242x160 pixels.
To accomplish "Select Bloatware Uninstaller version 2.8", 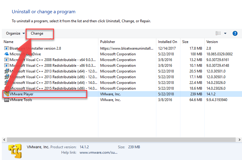I will click(35, 48).
